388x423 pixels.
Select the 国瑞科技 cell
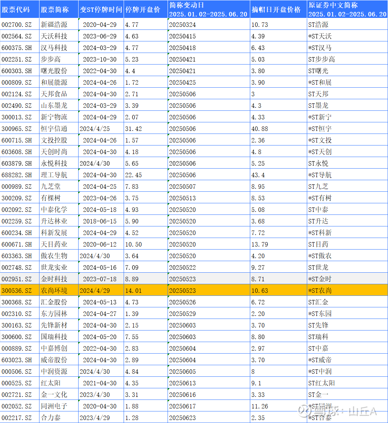click(x=59, y=337)
